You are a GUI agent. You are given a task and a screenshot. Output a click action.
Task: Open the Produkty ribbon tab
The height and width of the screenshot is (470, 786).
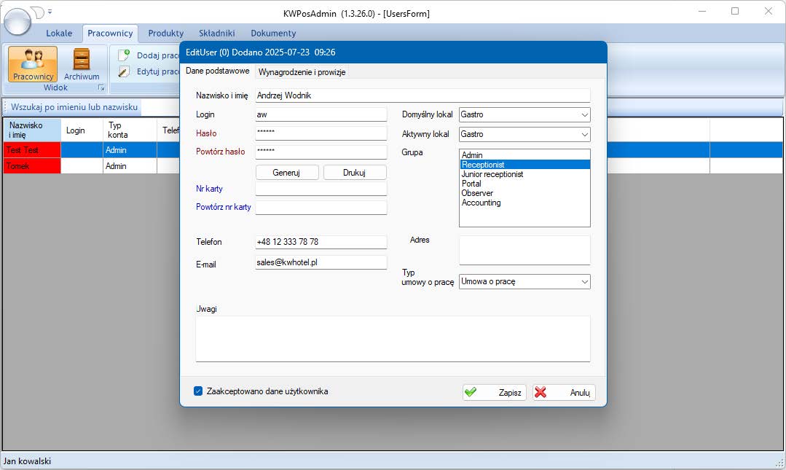click(165, 34)
